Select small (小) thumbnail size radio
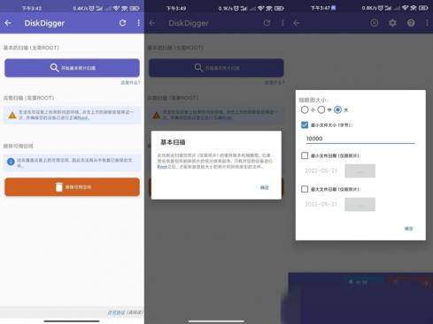 click(305, 109)
